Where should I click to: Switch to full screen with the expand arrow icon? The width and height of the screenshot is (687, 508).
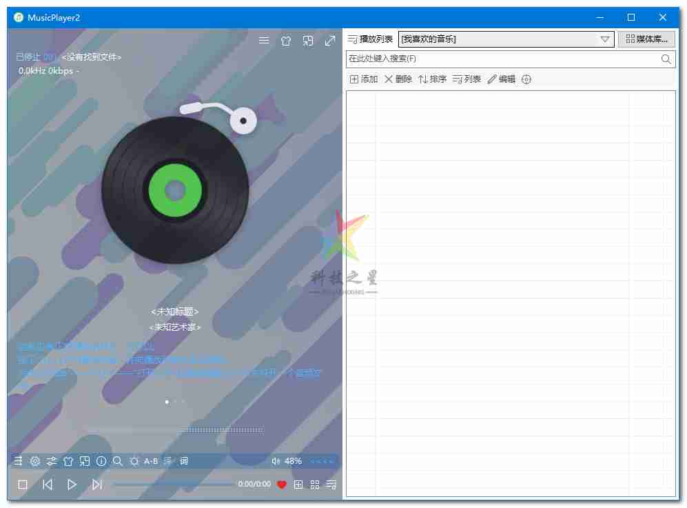[x=330, y=41]
